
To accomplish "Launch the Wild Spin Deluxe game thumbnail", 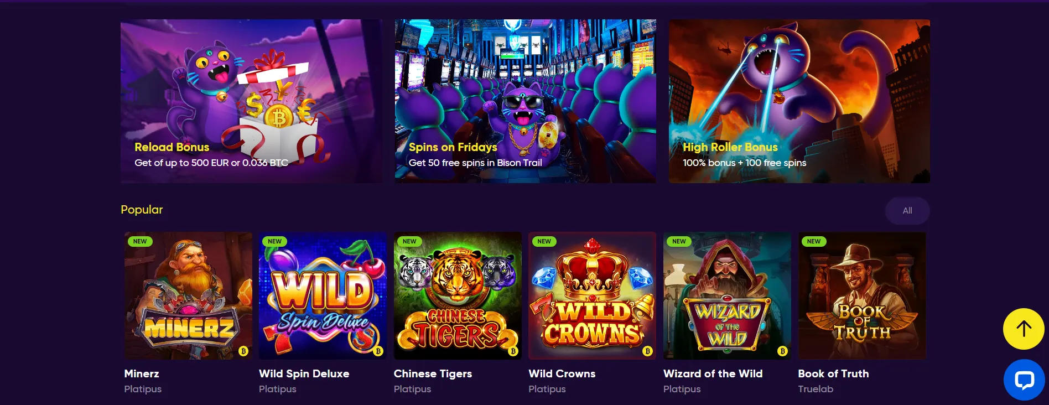I will [x=323, y=295].
